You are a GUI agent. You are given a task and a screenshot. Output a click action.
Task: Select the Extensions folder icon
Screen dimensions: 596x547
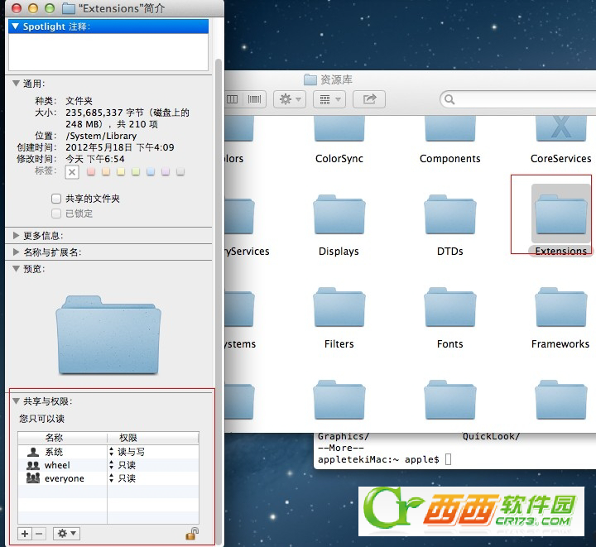(561, 214)
